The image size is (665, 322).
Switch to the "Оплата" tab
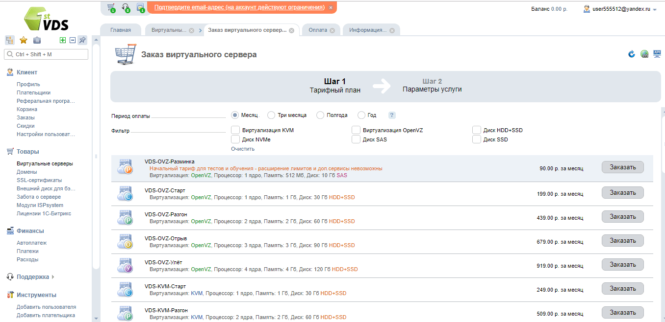tap(318, 30)
